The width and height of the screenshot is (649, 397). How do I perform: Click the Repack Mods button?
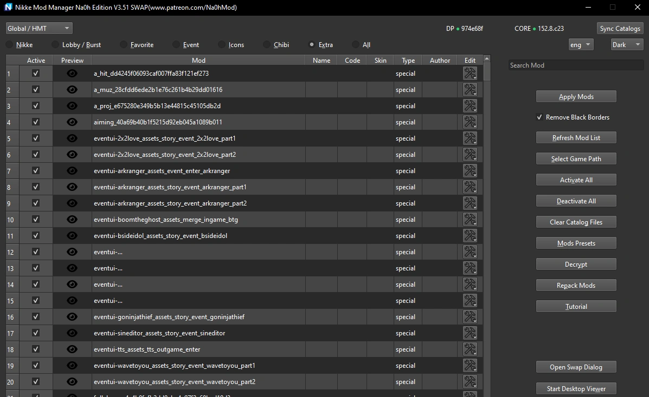coord(576,286)
